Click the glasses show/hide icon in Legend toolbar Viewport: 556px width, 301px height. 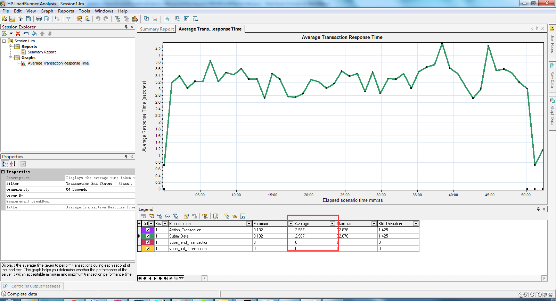click(x=167, y=216)
